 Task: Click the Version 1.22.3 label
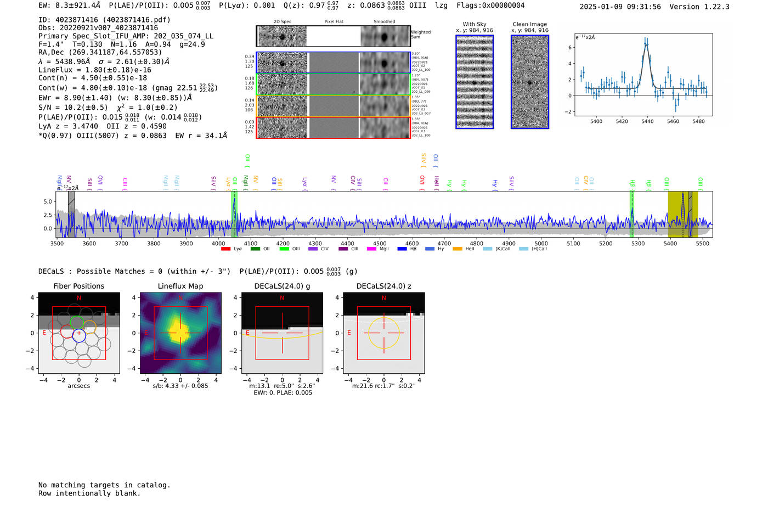click(699, 7)
